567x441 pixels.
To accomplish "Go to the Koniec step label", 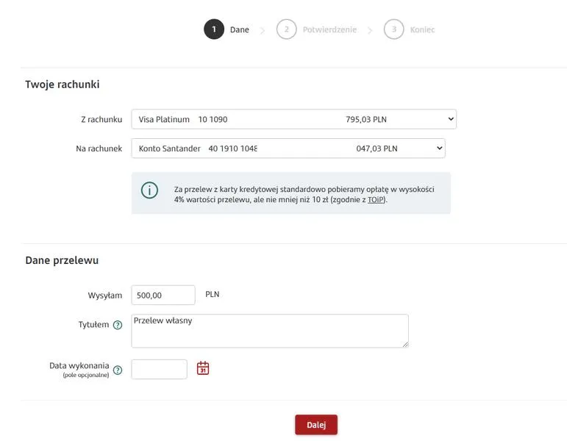I will click(x=422, y=29).
